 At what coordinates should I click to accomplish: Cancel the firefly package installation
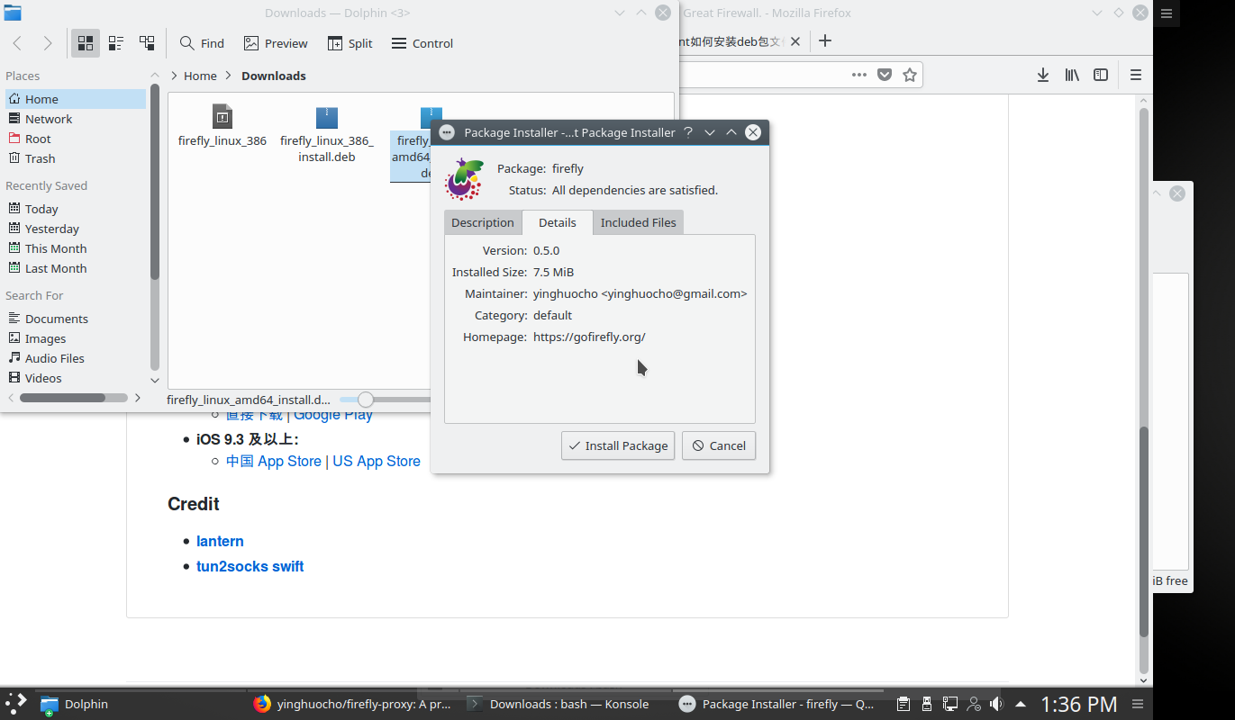coord(718,445)
